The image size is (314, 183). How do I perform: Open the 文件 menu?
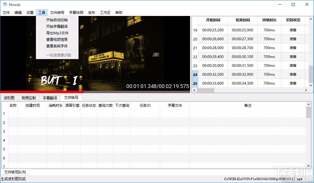point(6,13)
